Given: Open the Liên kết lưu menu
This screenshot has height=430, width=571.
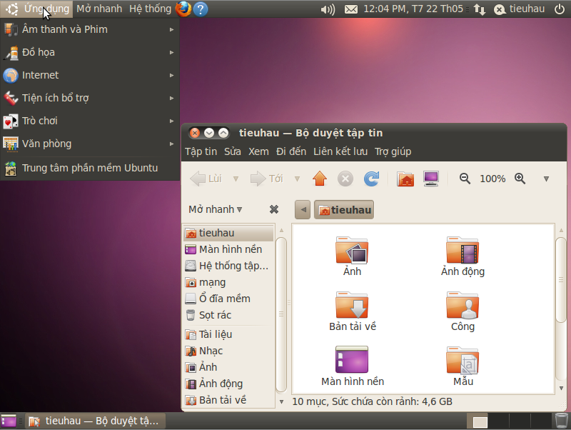Looking at the screenshot, I should click(340, 151).
